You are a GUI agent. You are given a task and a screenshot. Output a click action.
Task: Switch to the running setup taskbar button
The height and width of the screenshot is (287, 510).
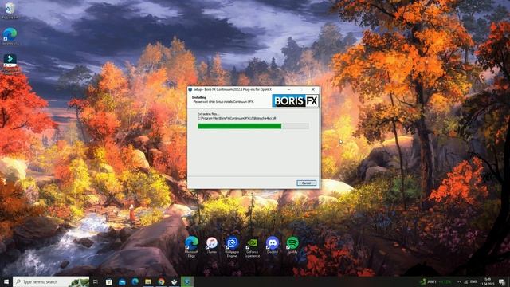(187, 281)
